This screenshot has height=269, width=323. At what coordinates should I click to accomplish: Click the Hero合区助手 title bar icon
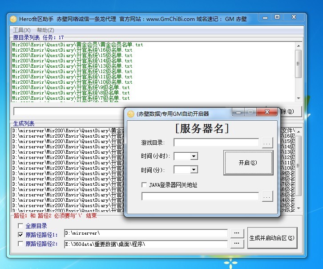tap(13, 19)
